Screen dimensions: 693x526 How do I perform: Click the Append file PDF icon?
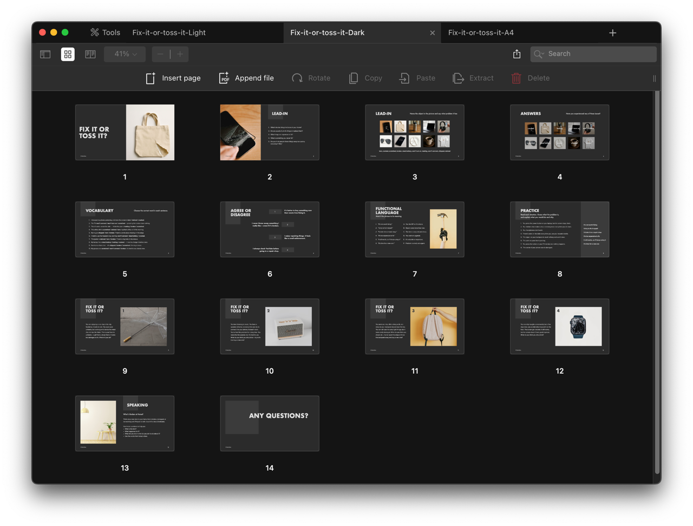[224, 78]
